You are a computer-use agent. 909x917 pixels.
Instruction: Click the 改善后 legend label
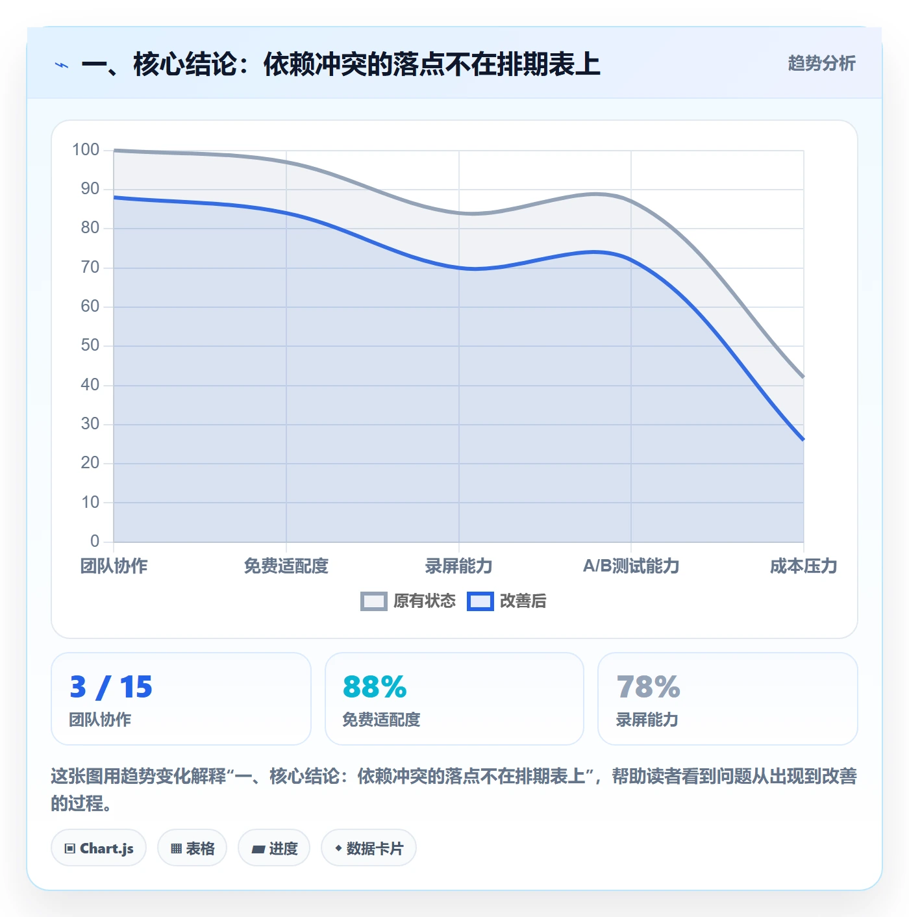(x=523, y=601)
